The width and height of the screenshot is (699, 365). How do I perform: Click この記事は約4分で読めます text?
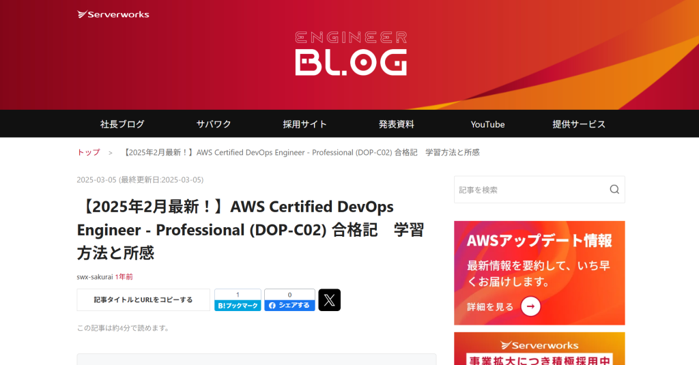point(124,328)
